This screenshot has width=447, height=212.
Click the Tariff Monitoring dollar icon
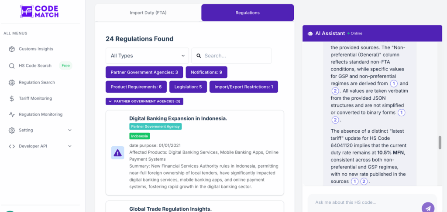point(12,98)
